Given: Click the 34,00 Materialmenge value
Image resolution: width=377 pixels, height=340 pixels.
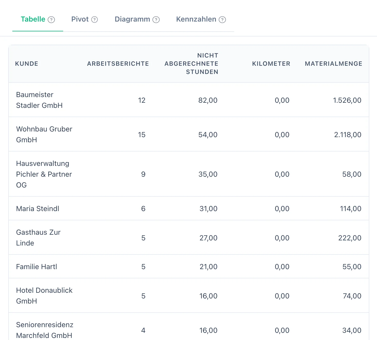Looking at the screenshot, I should pyautogui.click(x=352, y=330).
